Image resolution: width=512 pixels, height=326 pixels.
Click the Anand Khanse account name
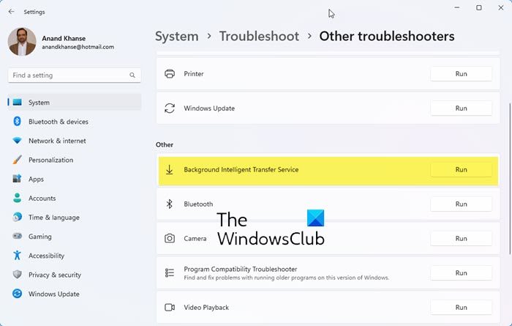click(x=64, y=38)
